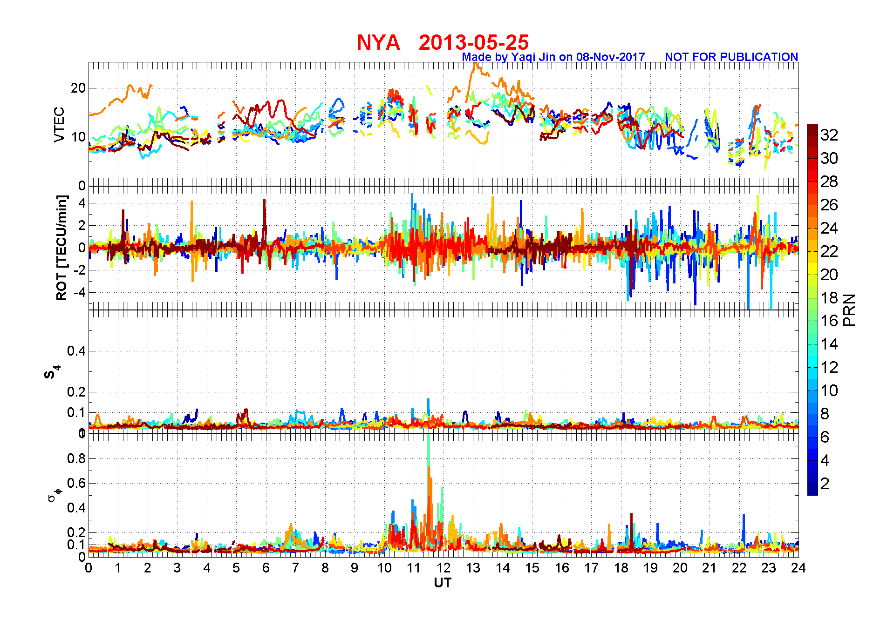Screen dimensions: 887x619
Task: Click the 0.4 tick on the S4 axis
Action: click(76, 351)
